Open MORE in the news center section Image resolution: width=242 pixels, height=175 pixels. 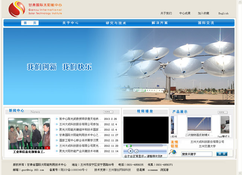(108, 112)
